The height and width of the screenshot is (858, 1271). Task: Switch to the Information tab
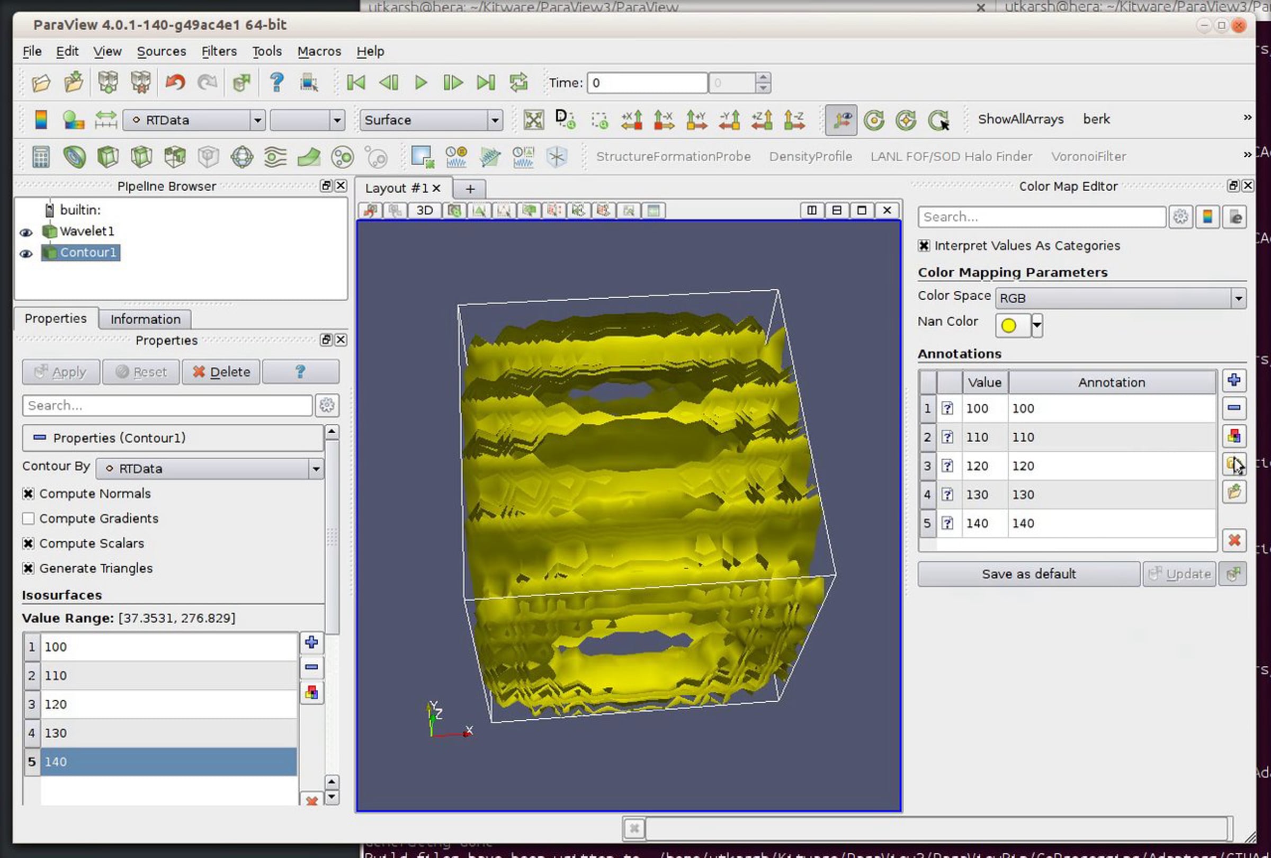(x=145, y=319)
